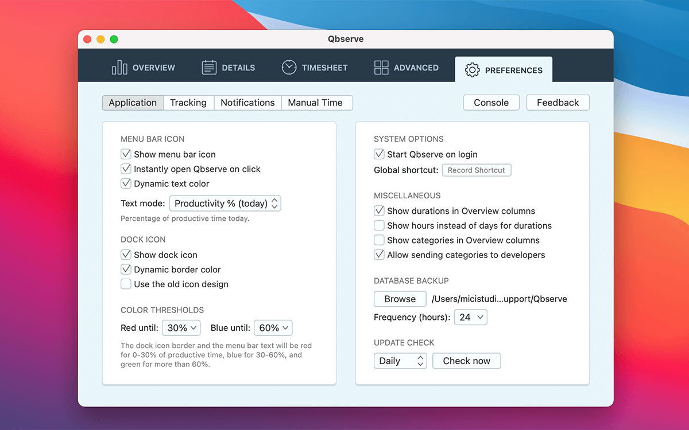Enable Use the old icon design
Screen dimensions: 689x430
126,284
